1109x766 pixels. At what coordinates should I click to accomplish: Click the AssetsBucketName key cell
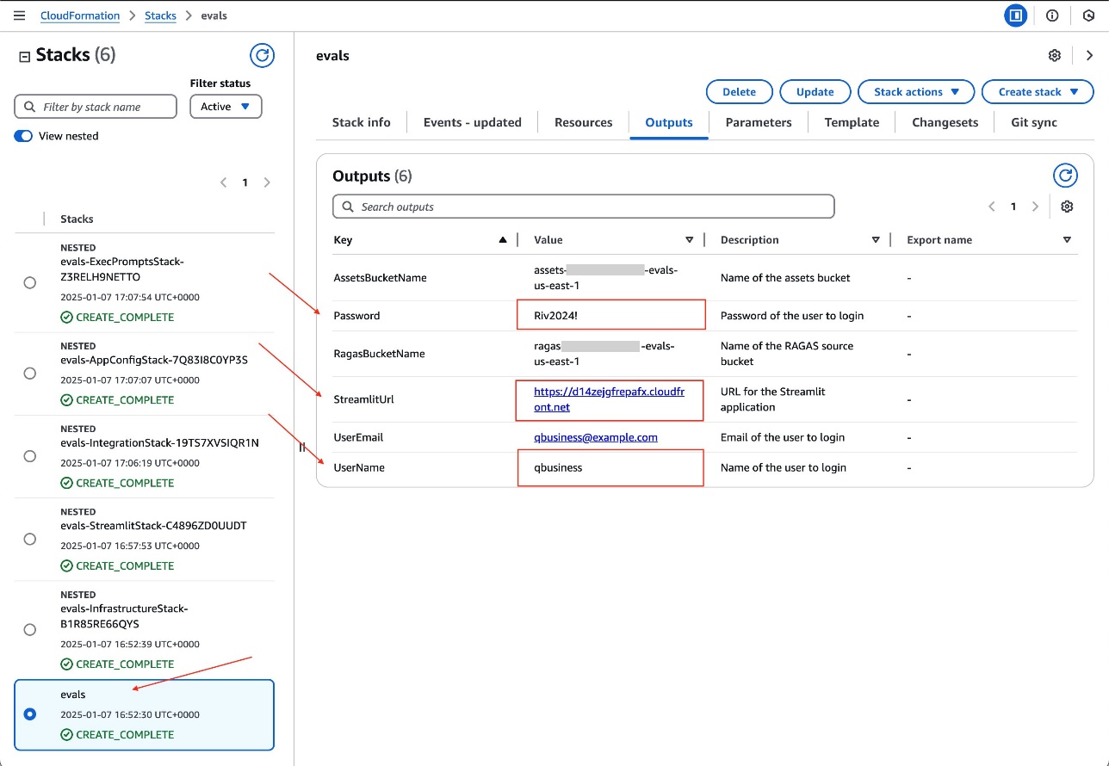point(380,278)
